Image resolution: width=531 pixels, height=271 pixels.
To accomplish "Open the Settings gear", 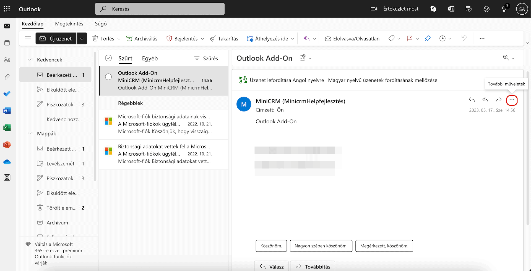I will point(486,9).
